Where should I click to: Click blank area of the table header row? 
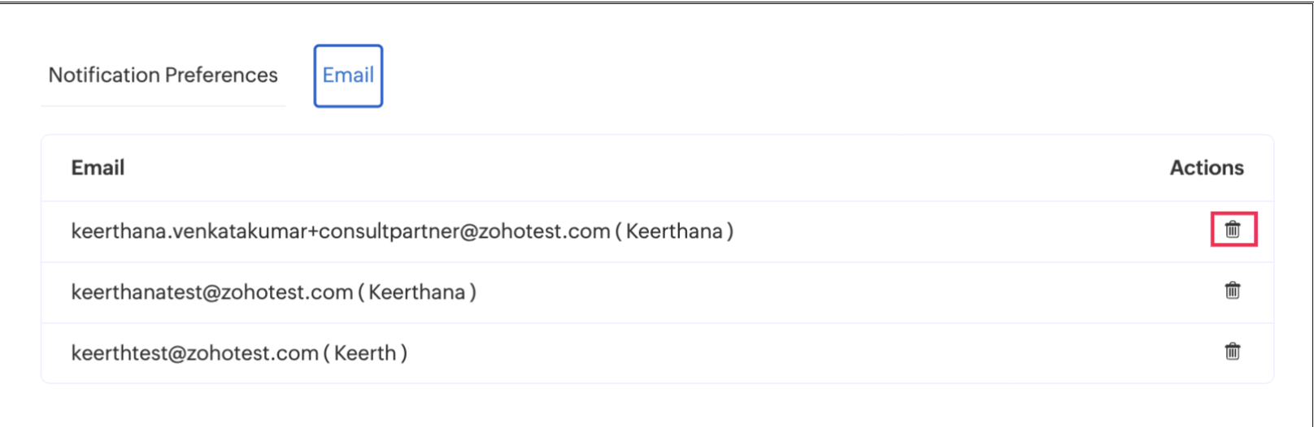click(x=650, y=168)
